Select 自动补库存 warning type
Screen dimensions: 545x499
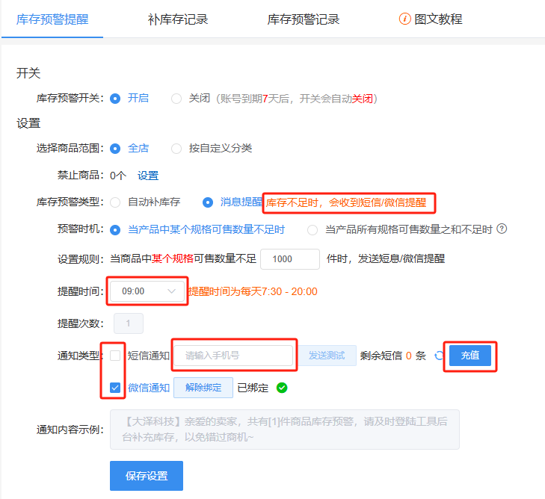pos(115,202)
